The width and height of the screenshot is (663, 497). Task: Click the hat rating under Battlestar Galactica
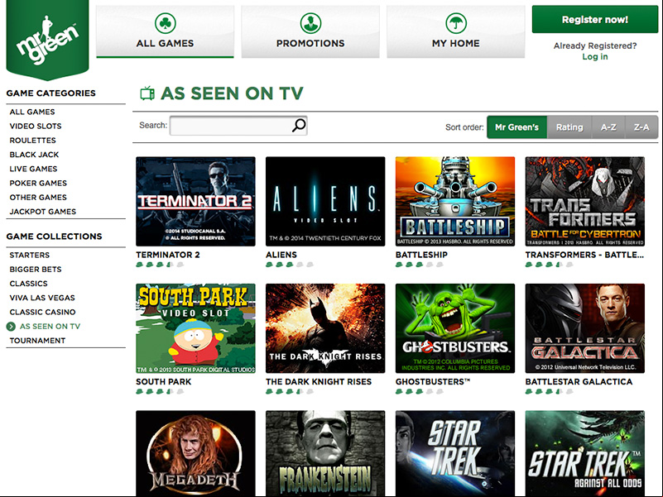(x=550, y=391)
